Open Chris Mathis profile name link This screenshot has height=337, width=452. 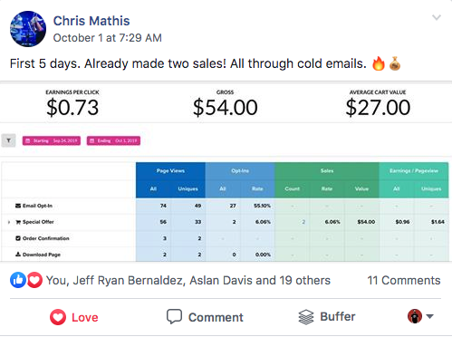click(x=91, y=21)
